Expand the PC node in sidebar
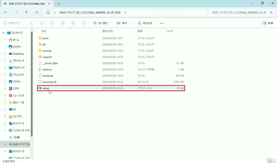This screenshot has width=277, height=163. [x=5, y=110]
